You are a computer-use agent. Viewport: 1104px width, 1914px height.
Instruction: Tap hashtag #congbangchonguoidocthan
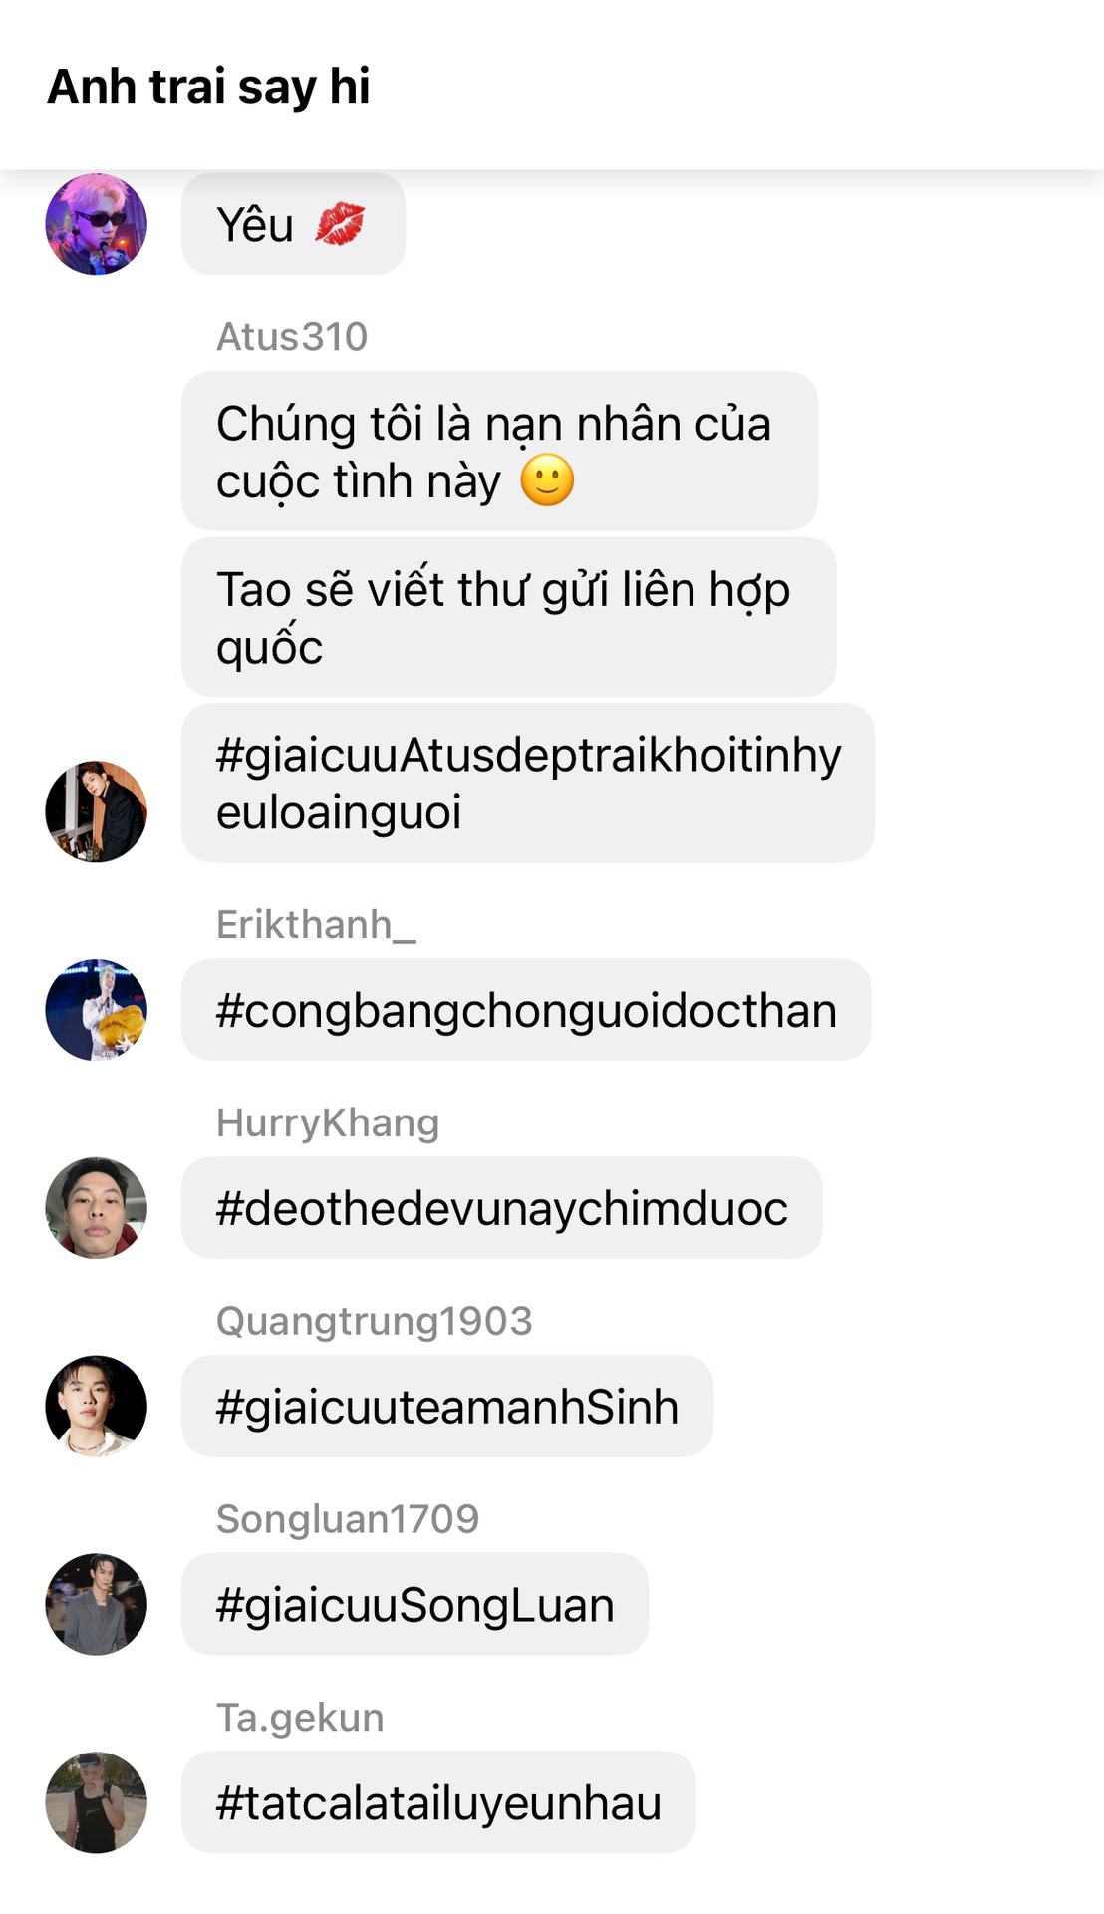[526, 1010]
